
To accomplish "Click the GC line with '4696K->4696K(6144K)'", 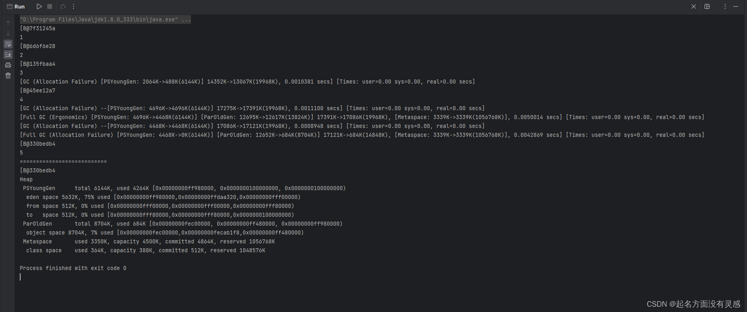I will tap(252, 108).
